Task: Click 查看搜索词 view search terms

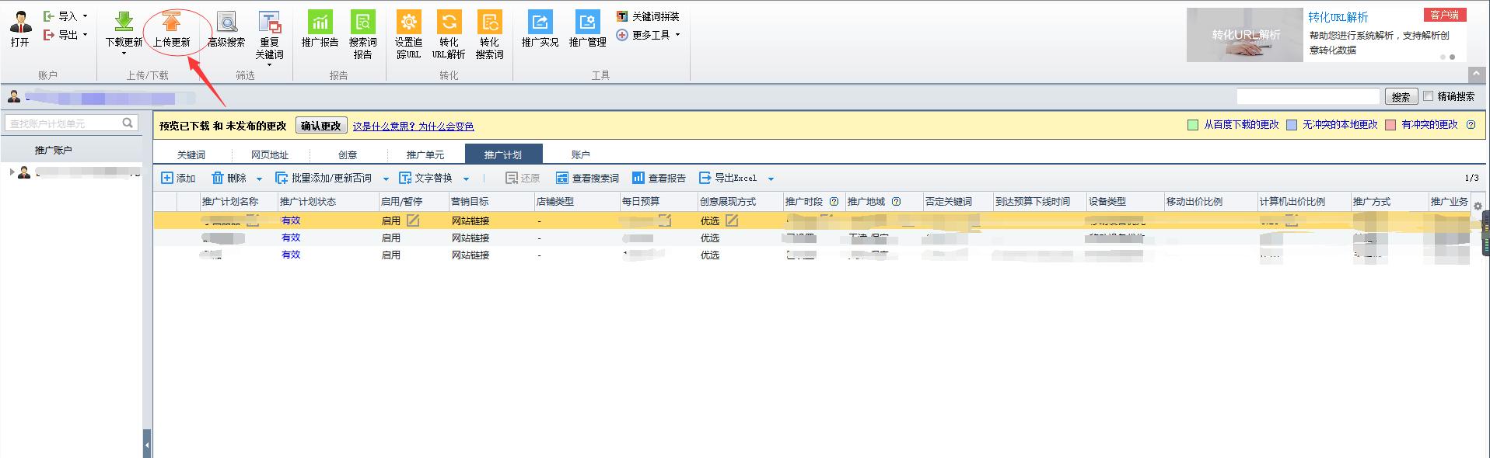Action: click(587, 178)
